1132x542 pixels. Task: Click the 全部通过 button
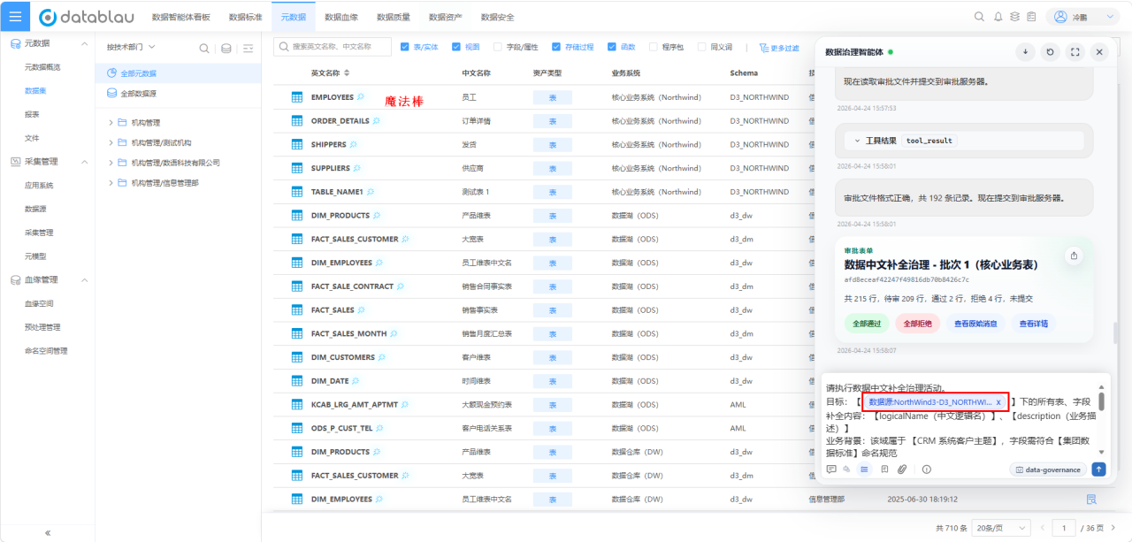(x=867, y=324)
